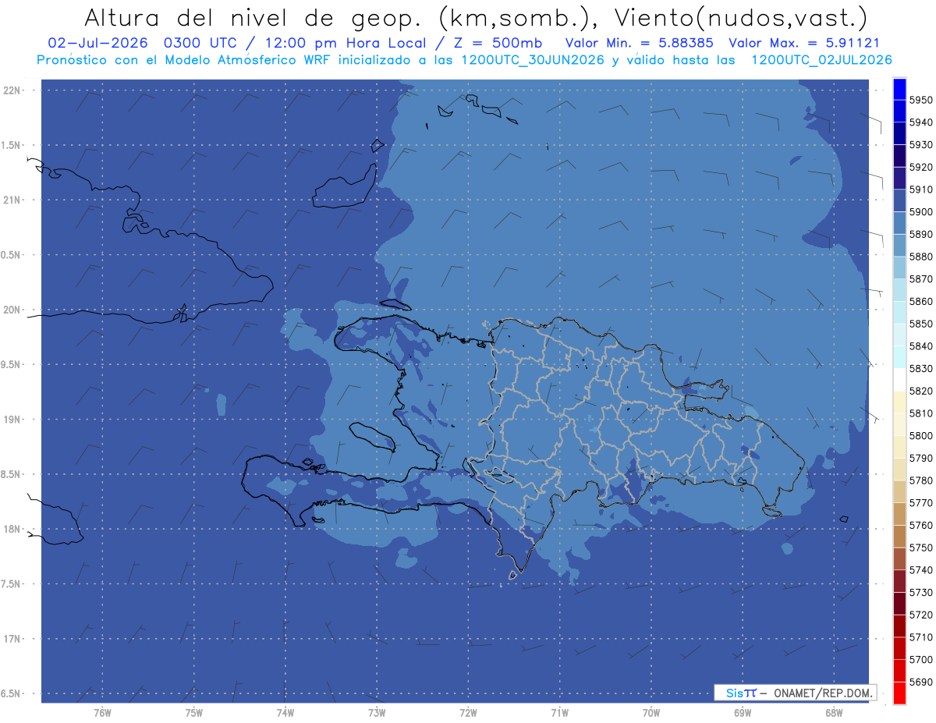
Task: Select the 76W longitude axis label
Action: tap(102, 713)
